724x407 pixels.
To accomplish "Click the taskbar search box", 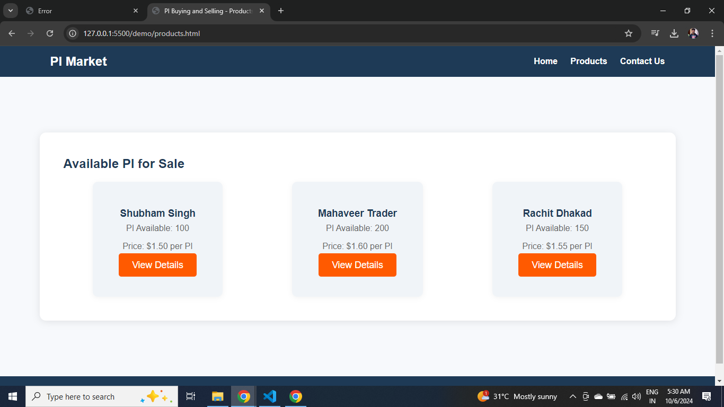I will 102,396.
